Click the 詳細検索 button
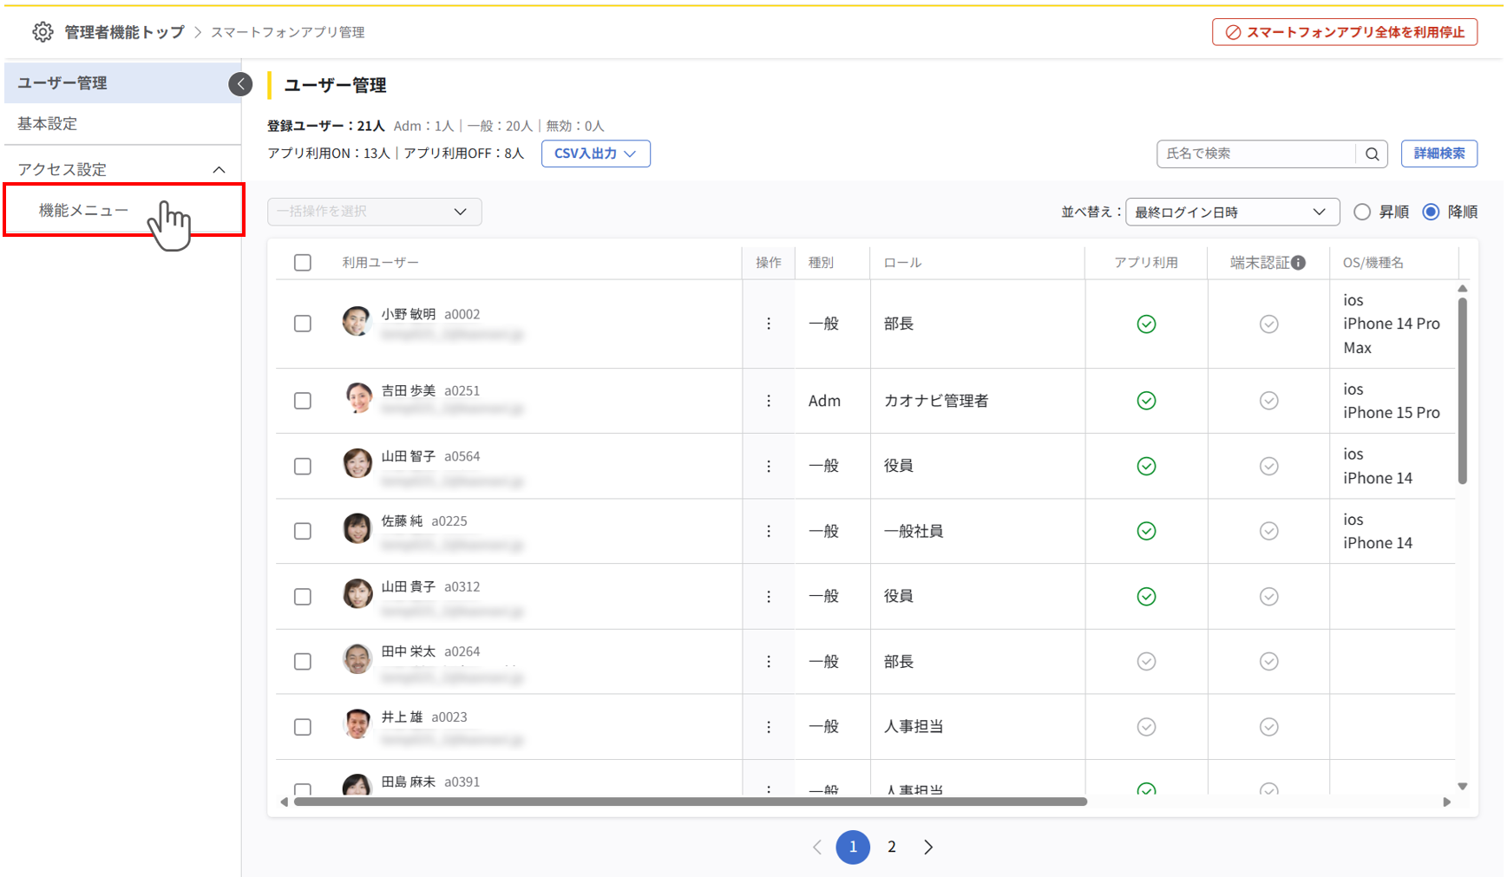This screenshot has height=877, width=1507. 1438,154
